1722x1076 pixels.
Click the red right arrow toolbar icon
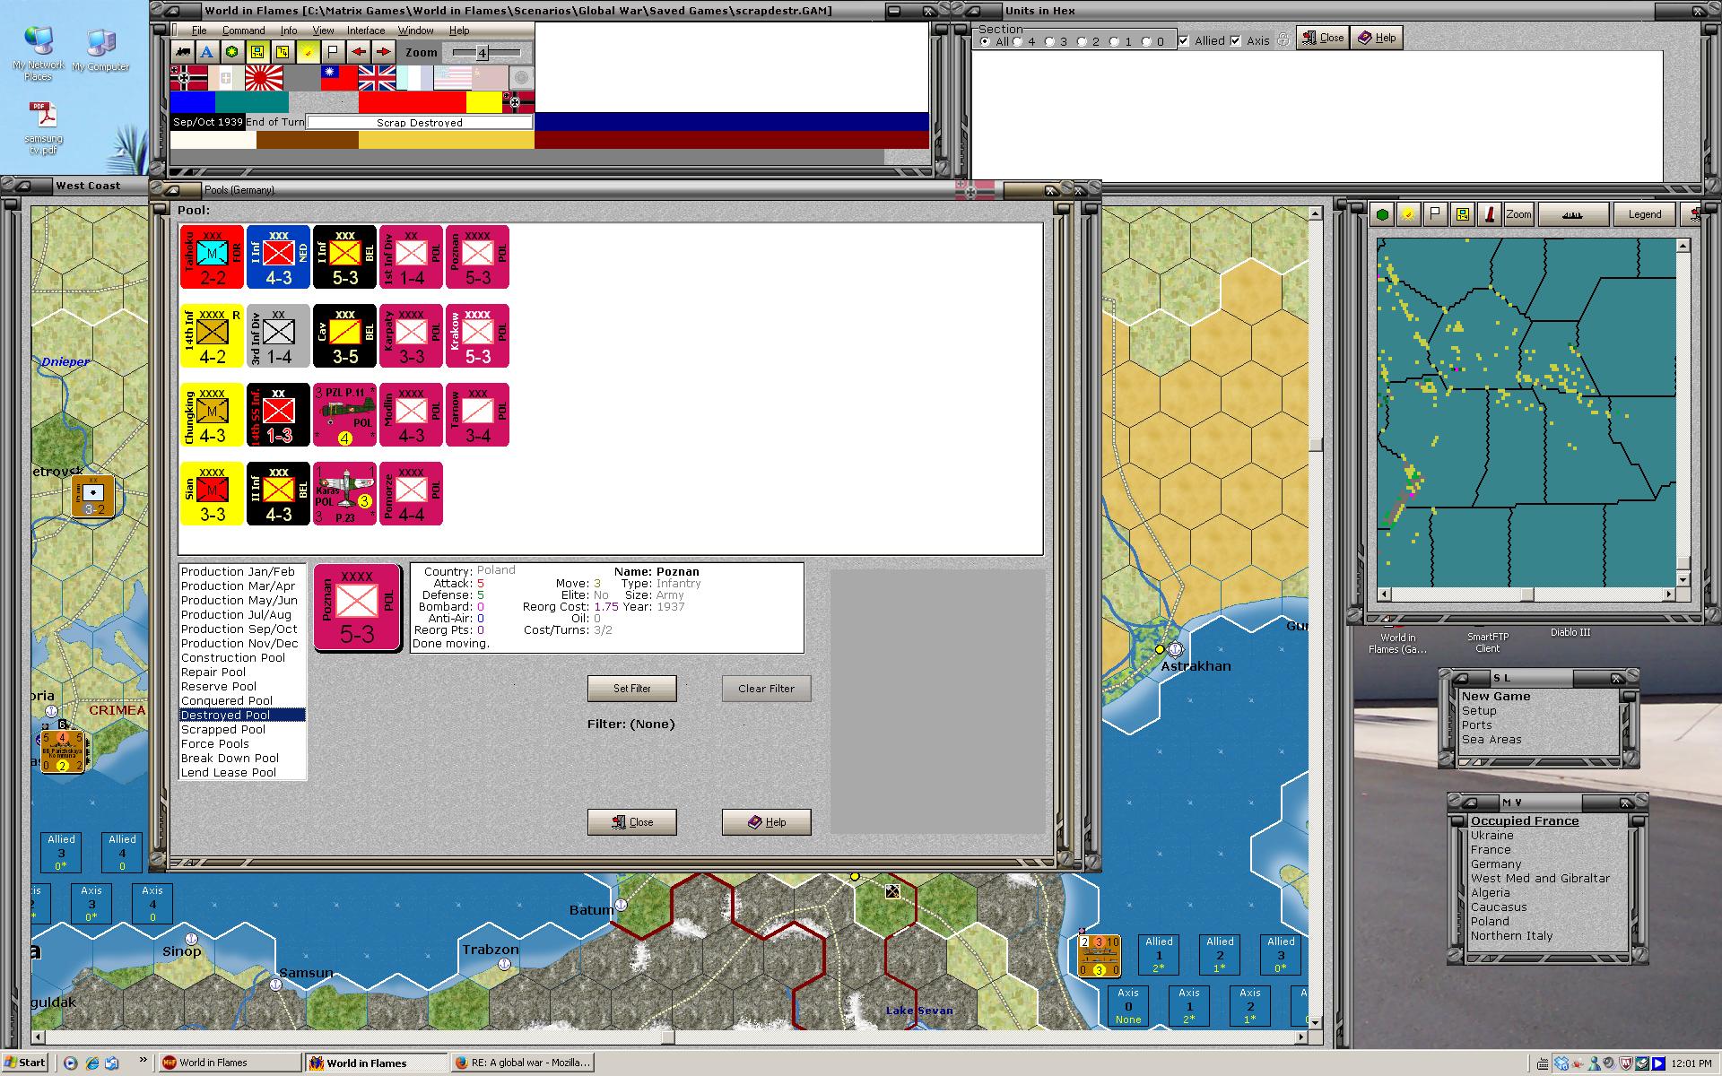click(383, 52)
